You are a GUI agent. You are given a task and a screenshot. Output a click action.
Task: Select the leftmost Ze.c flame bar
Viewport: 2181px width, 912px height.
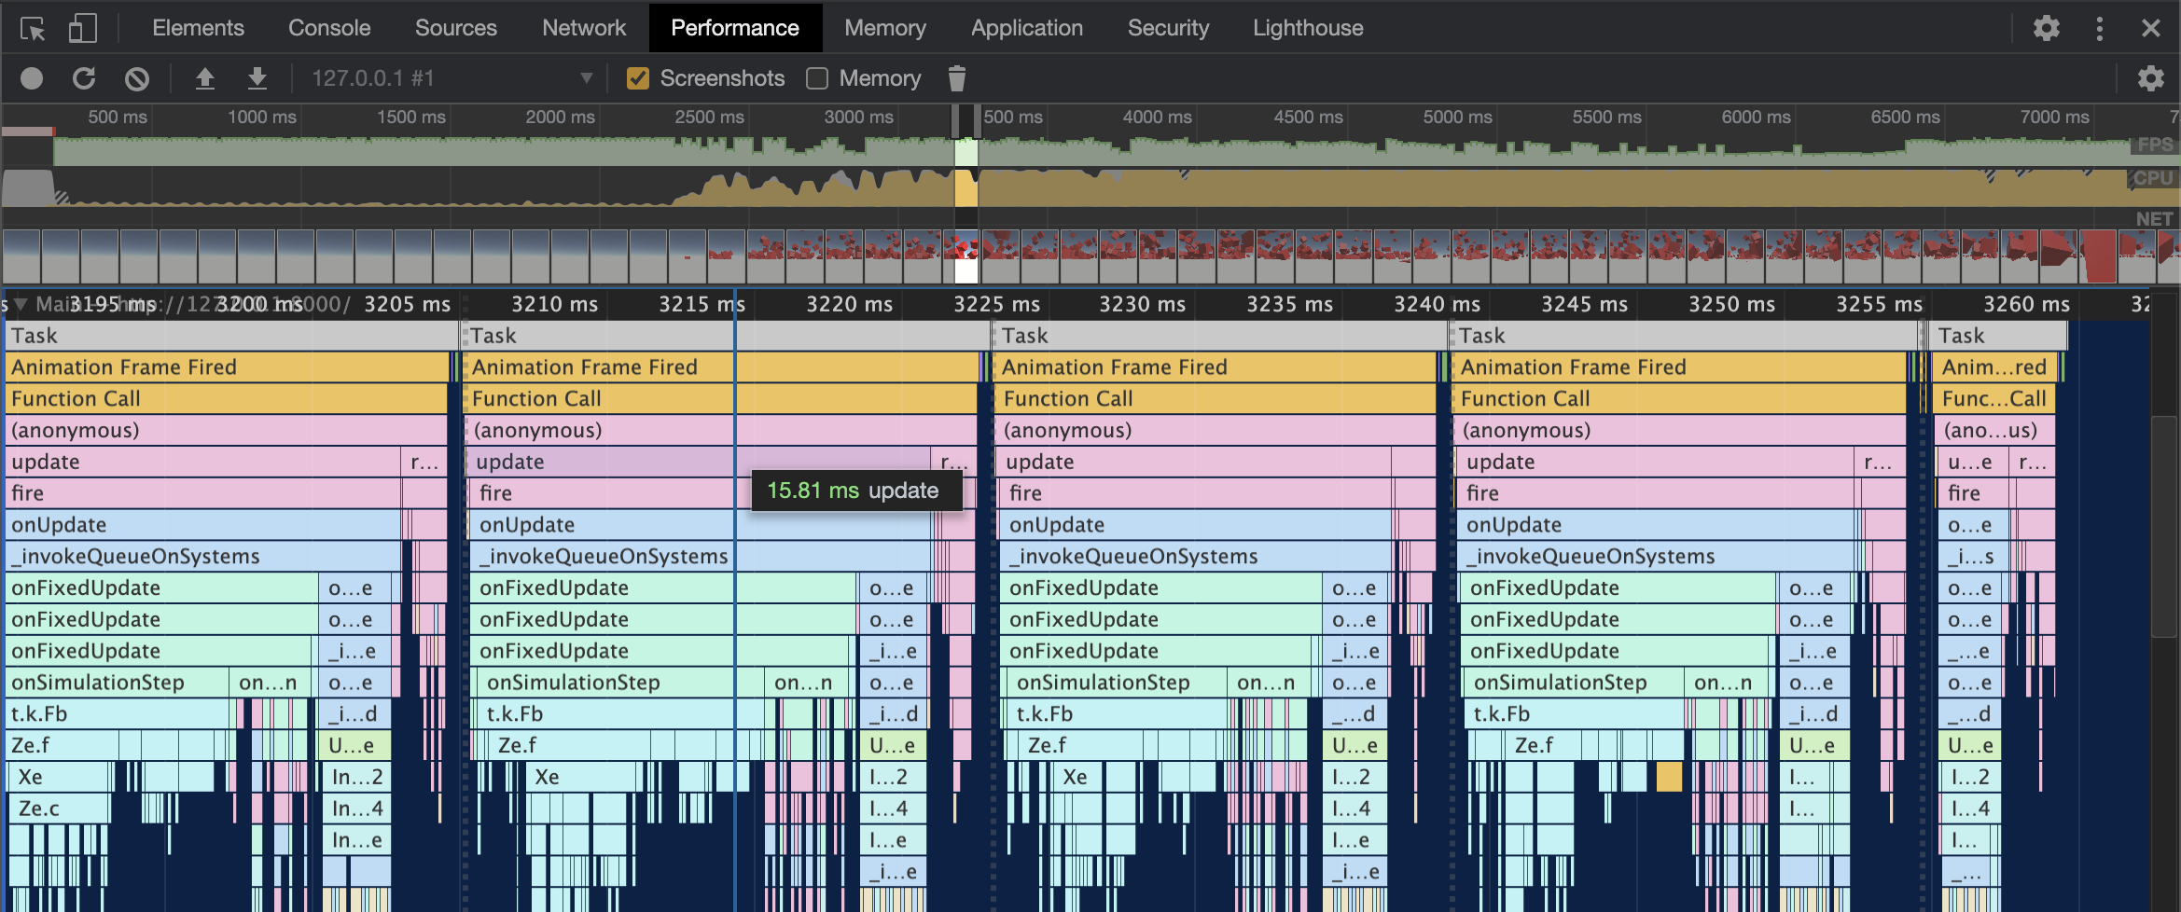point(59,808)
